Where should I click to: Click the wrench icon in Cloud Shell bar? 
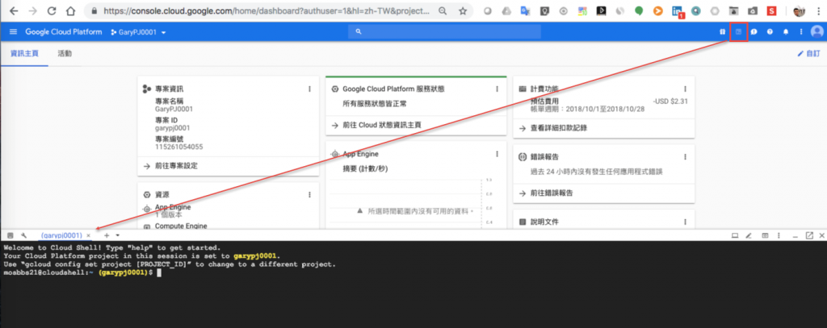click(23, 235)
